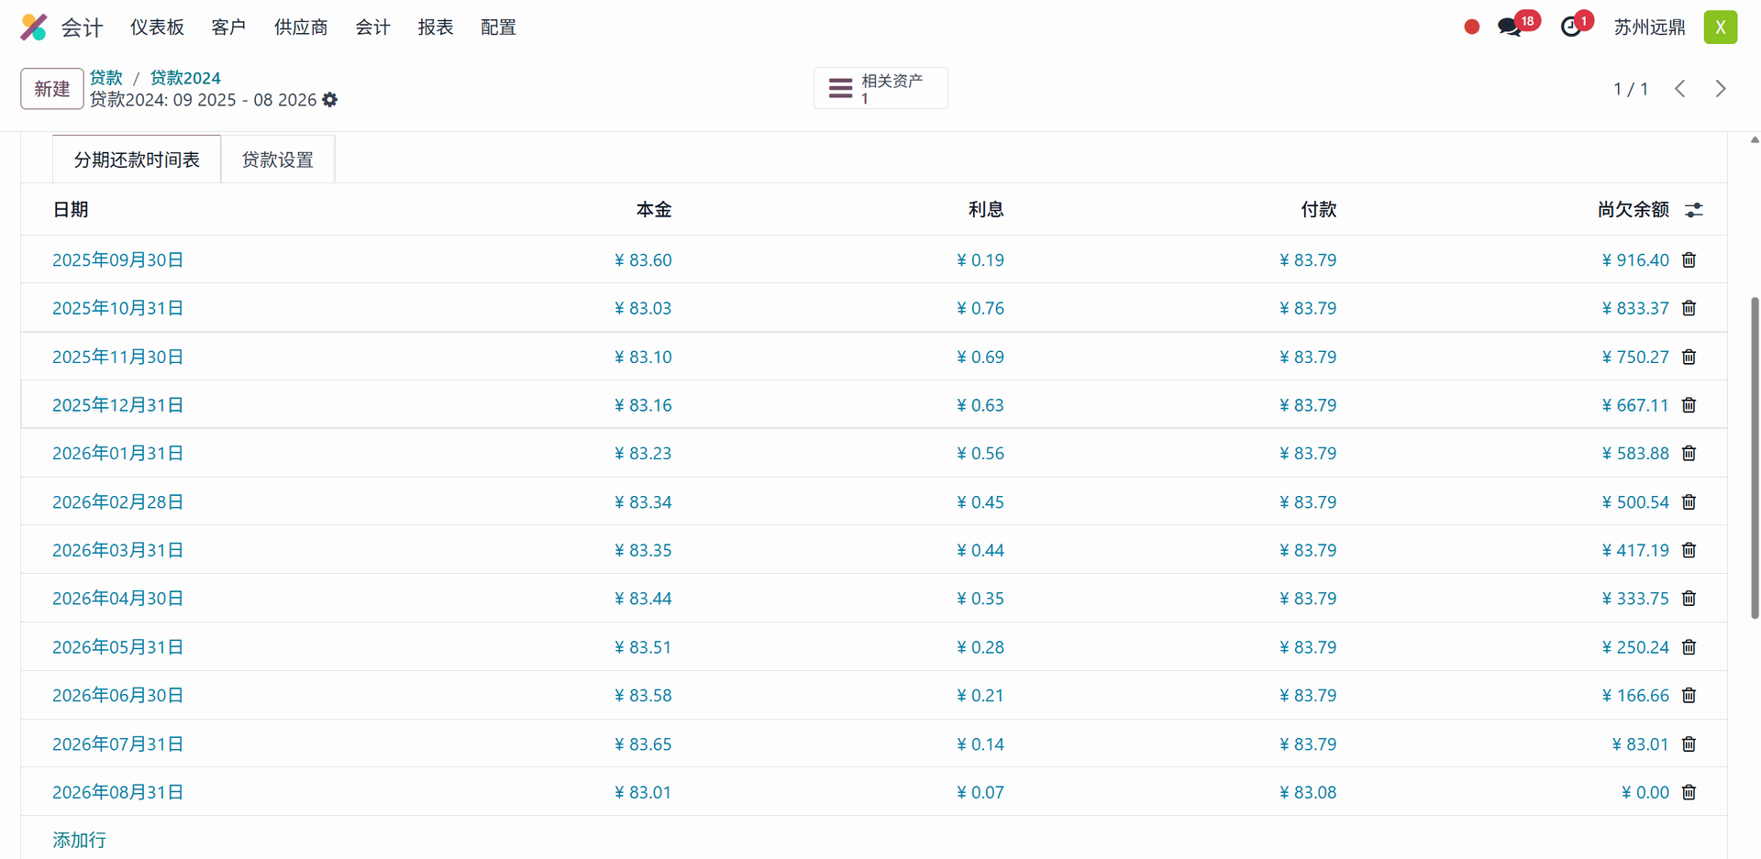Go to previous record arrow

click(x=1680, y=89)
